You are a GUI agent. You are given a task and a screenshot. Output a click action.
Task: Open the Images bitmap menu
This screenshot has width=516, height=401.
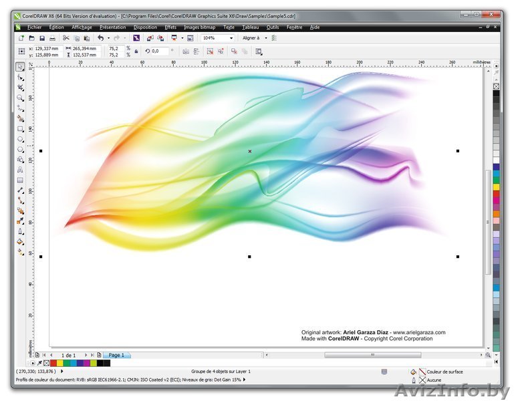[x=199, y=27]
